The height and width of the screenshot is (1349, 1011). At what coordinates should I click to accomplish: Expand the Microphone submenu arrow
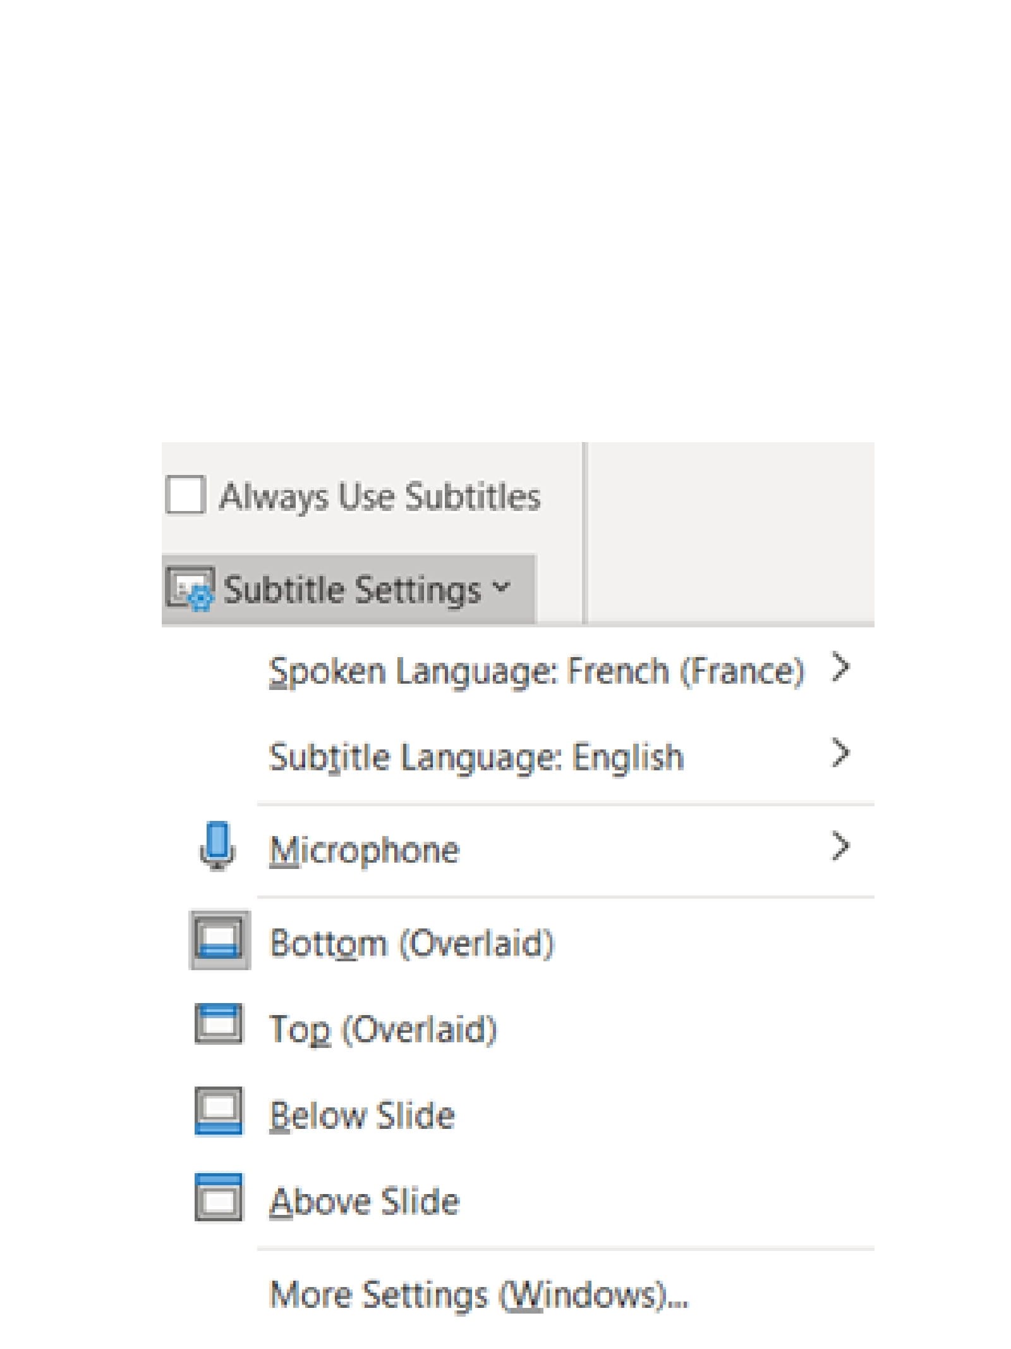(x=840, y=846)
